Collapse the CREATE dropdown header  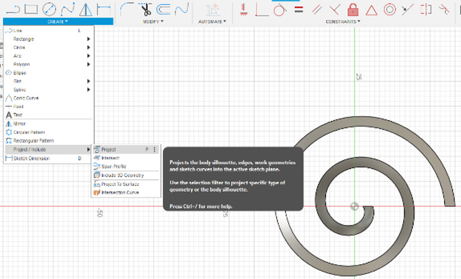(x=58, y=22)
